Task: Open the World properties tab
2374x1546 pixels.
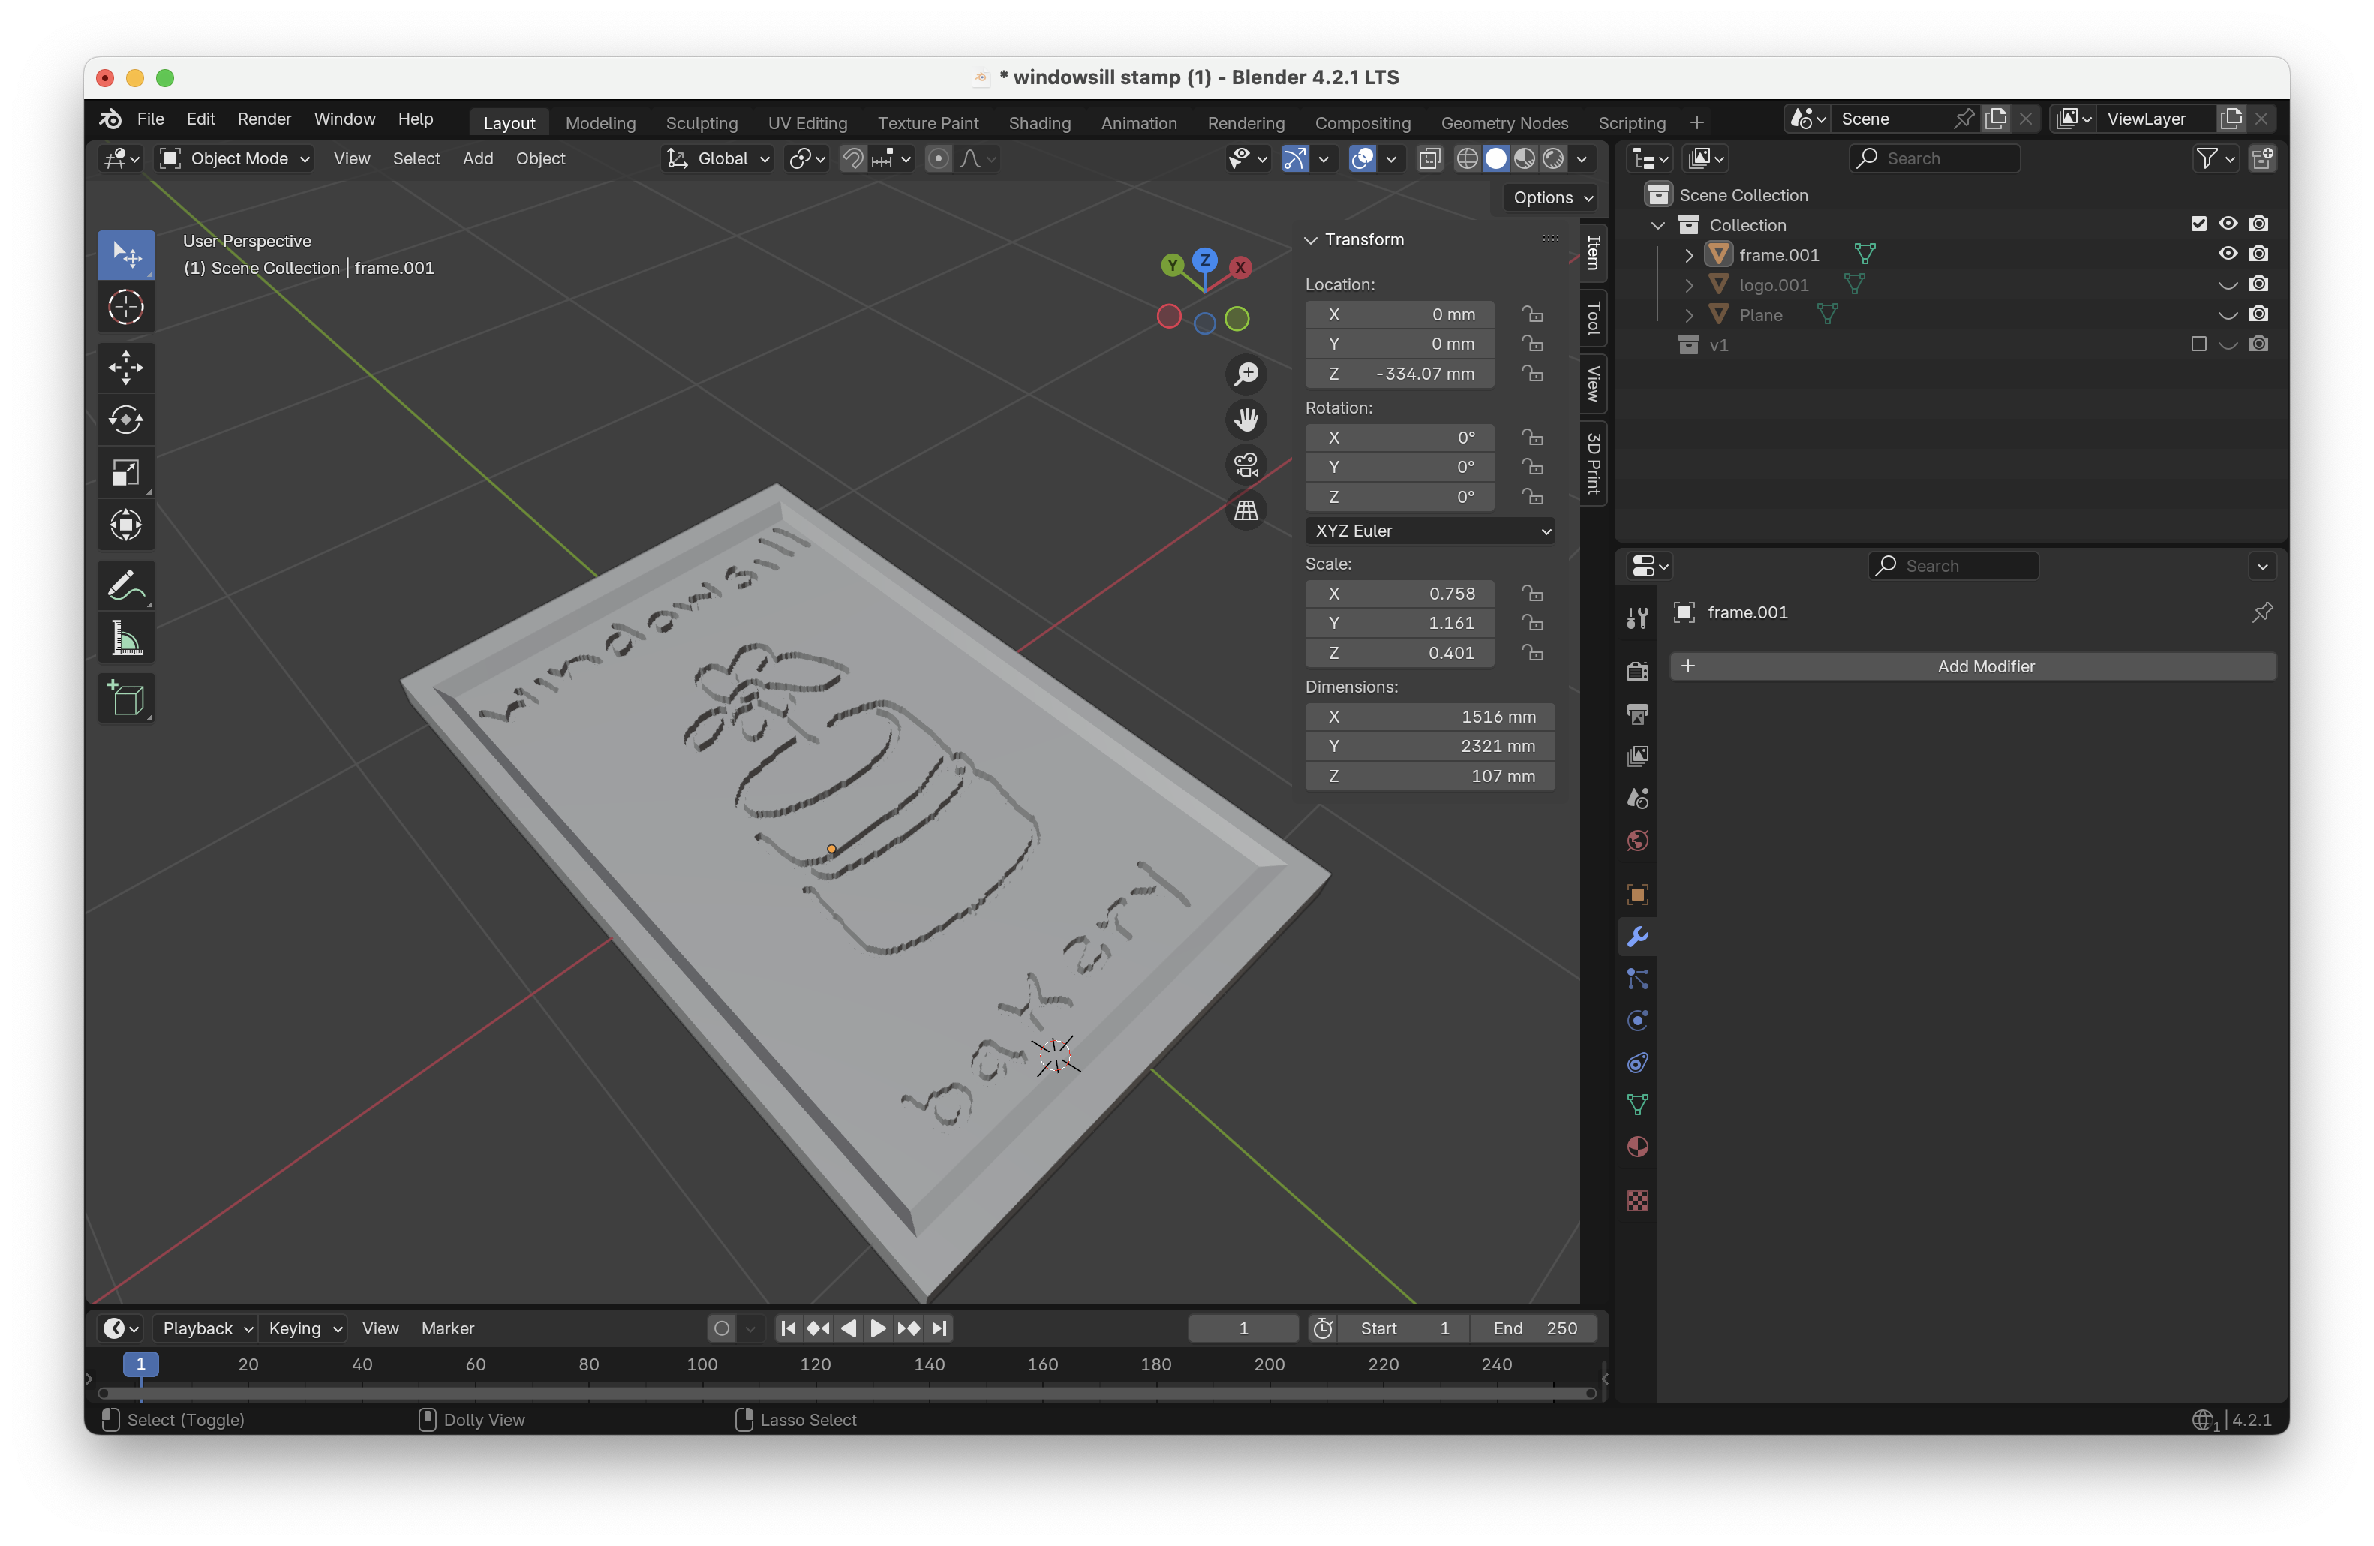Action: click(1637, 840)
